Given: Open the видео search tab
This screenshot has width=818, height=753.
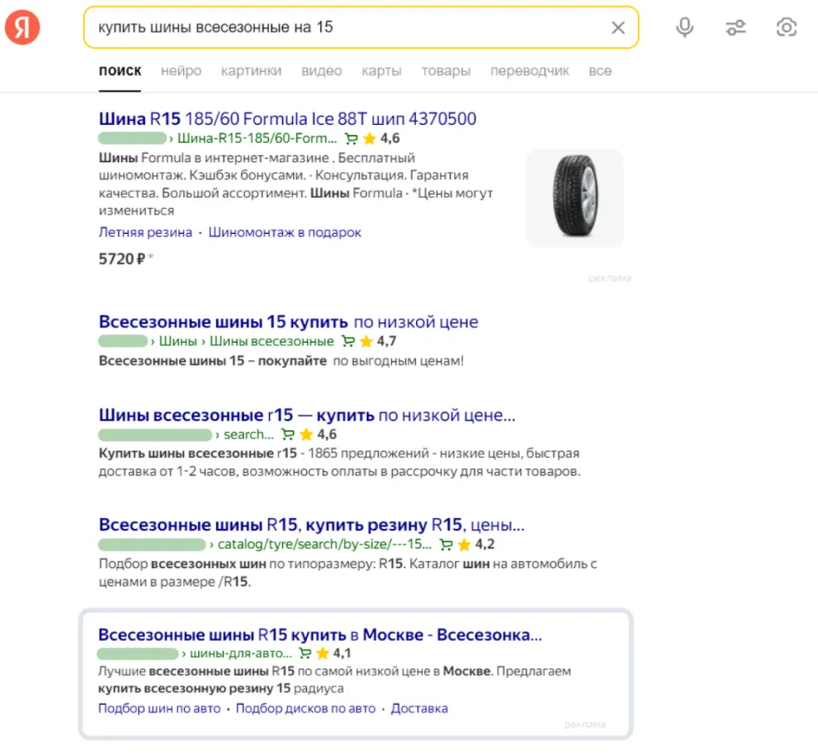Looking at the screenshot, I should click(x=321, y=71).
